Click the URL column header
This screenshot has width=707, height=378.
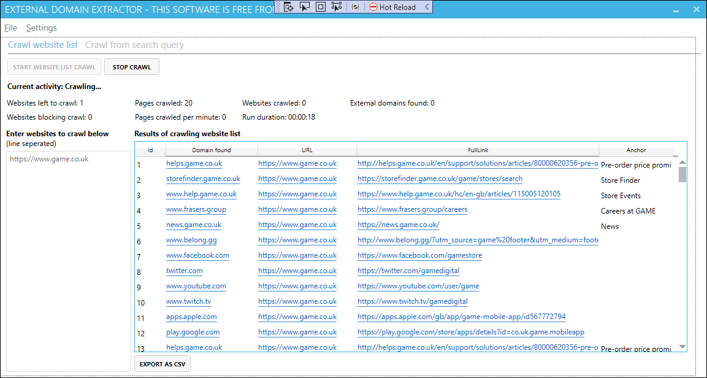[307, 150]
